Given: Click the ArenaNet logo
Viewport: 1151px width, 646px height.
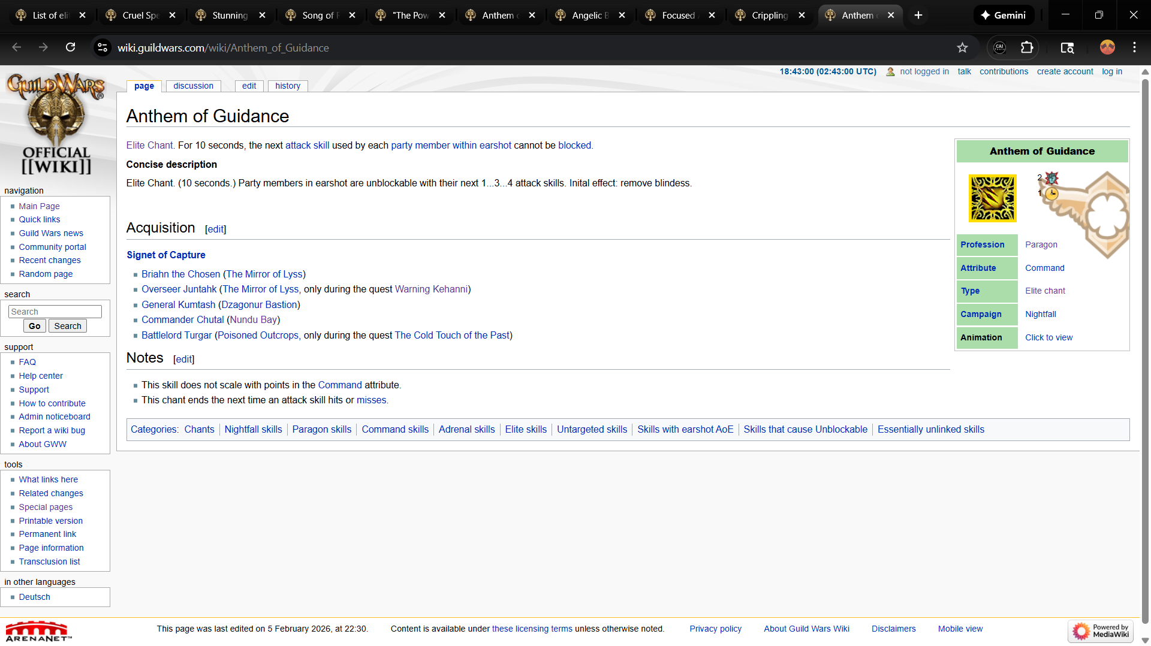Looking at the screenshot, I should [38, 631].
